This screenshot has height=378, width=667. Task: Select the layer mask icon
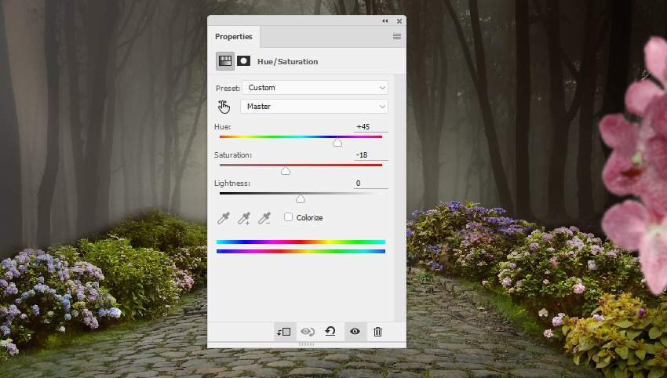pos(244,61)
